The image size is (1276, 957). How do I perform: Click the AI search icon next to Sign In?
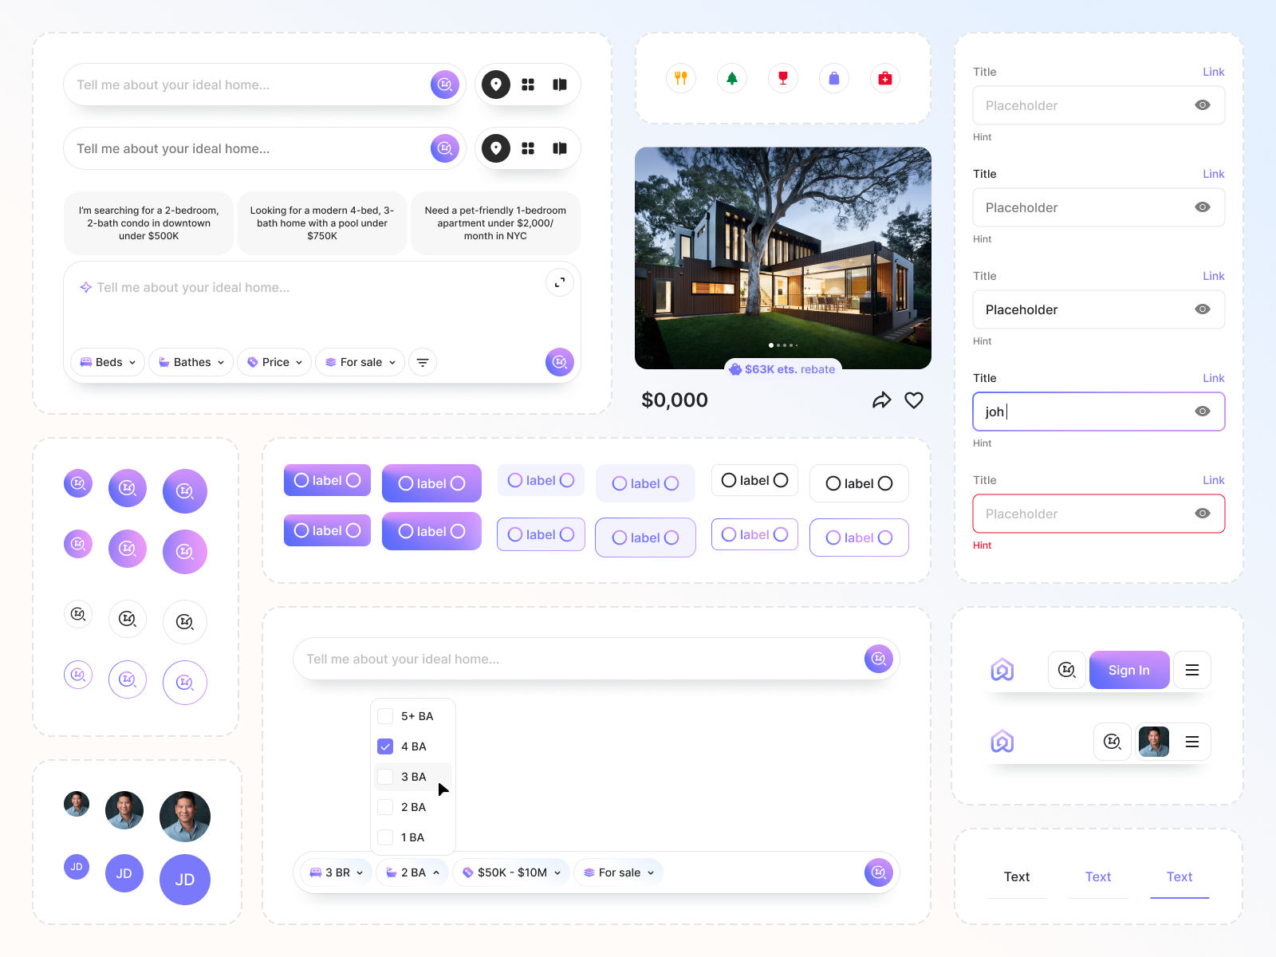point(1067,670)
